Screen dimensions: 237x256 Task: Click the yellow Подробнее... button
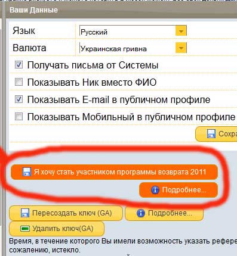[164, 213]
